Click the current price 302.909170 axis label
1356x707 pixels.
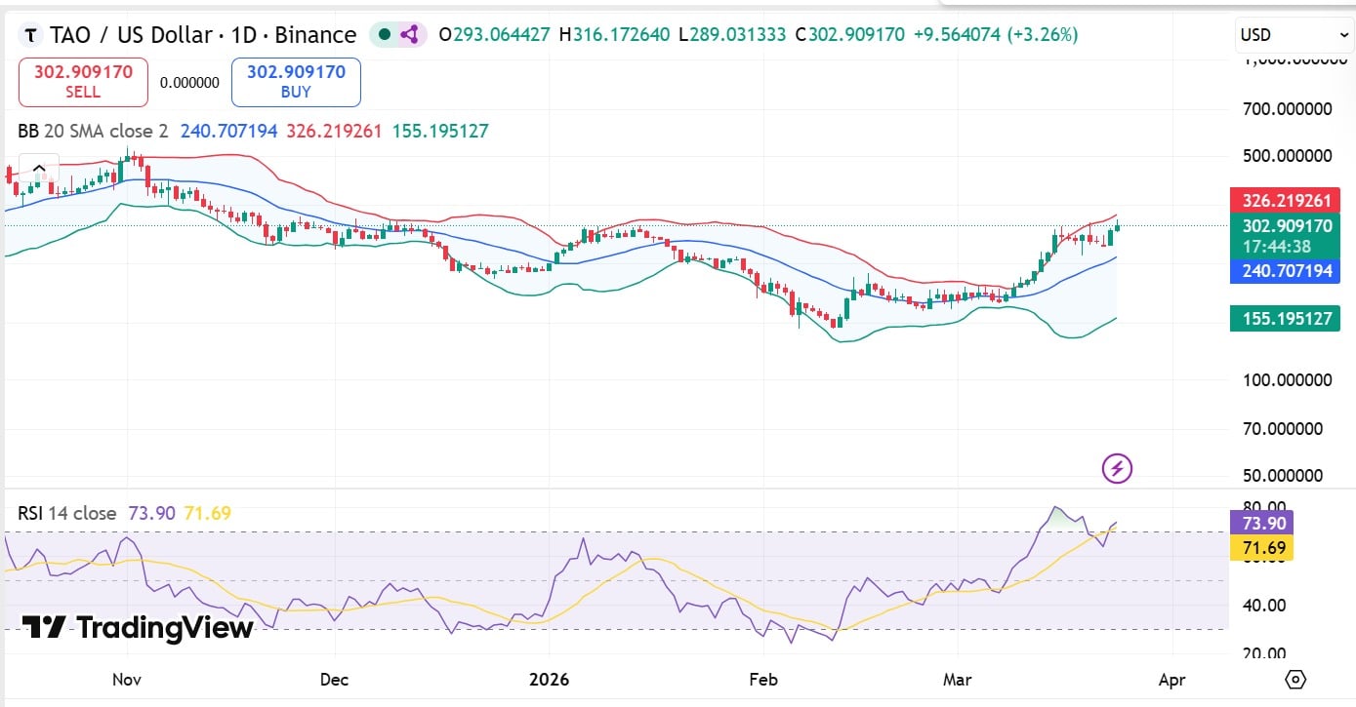point(1286,226)
